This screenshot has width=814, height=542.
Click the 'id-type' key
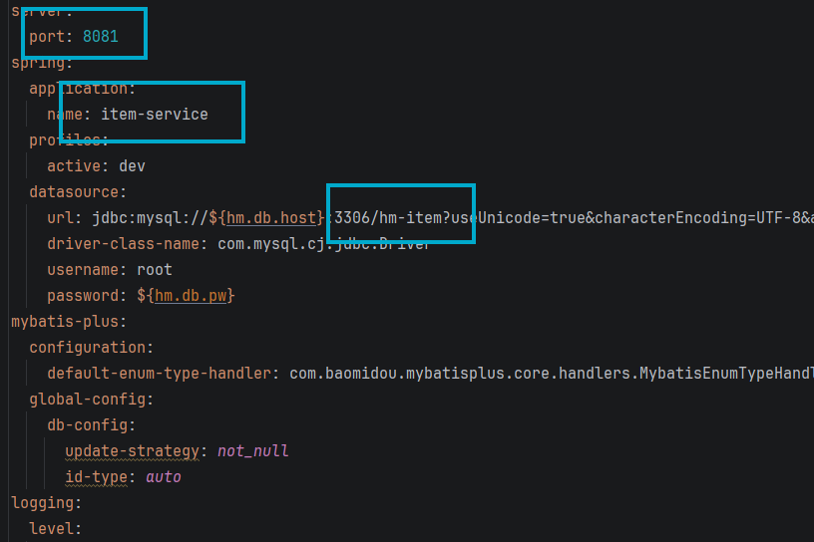click(96, 477)
